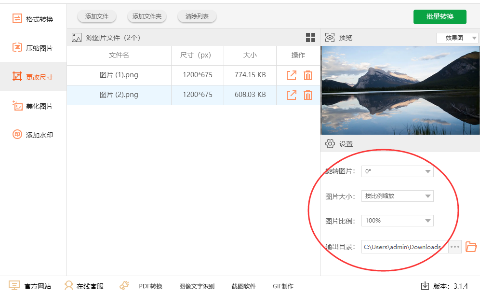Screen dimensions: 480x294
Task: Open the 美化图片 beautify section
Action: click(x=33, y=106)
